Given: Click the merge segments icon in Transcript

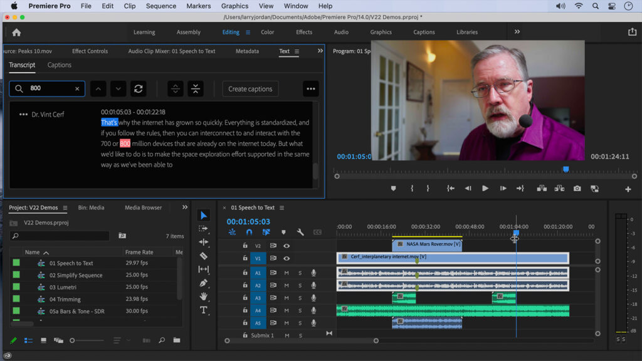Looking at the screenshot, I should (196, 89).
